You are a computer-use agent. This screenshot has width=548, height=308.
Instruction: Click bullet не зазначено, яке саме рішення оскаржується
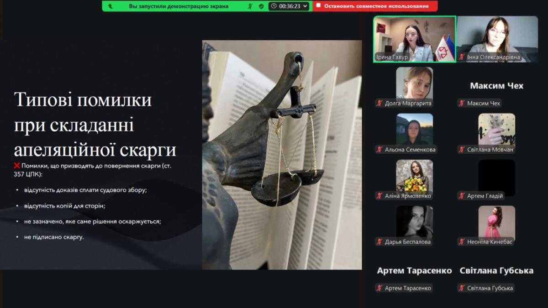(93, 221)
